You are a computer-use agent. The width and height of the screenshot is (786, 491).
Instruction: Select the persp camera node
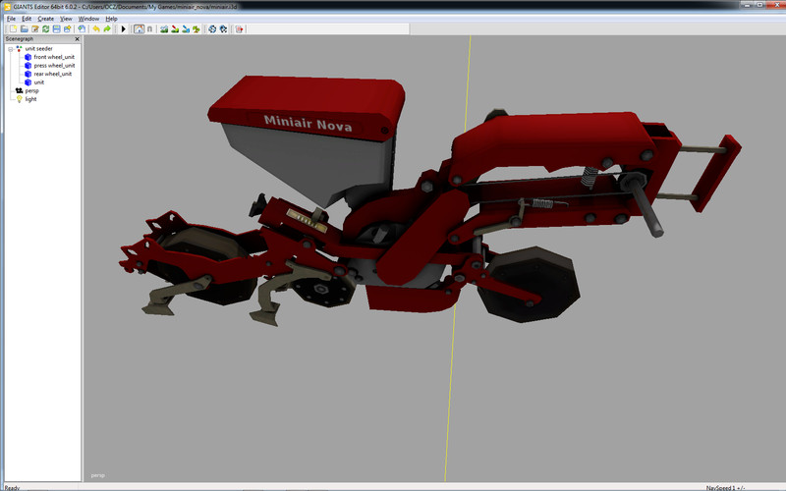pyautogui.click(x=31, y=90)
